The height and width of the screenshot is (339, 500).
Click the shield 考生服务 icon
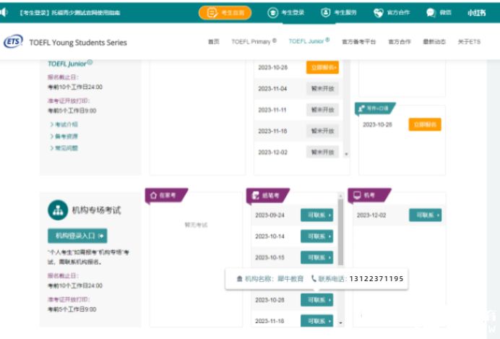[325, 13]
